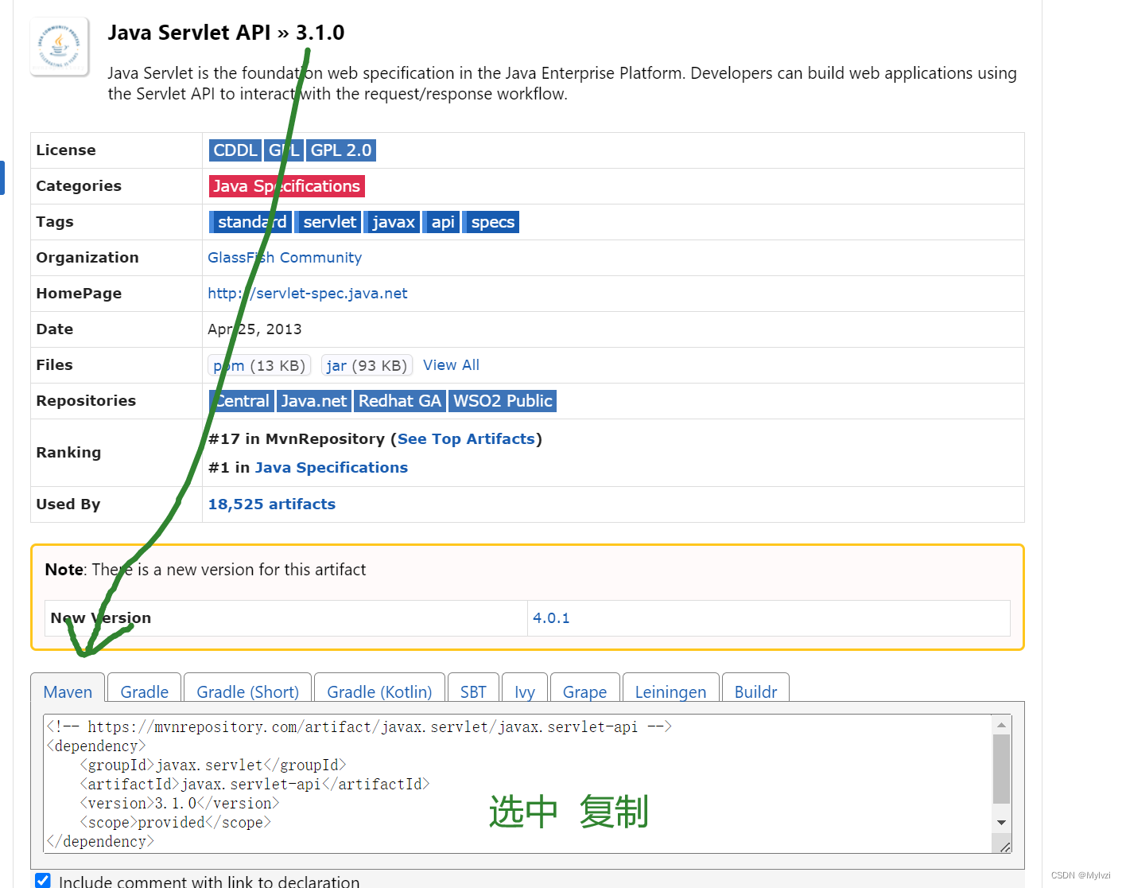Open the Redhat GA repository

[x=399, y=401]
